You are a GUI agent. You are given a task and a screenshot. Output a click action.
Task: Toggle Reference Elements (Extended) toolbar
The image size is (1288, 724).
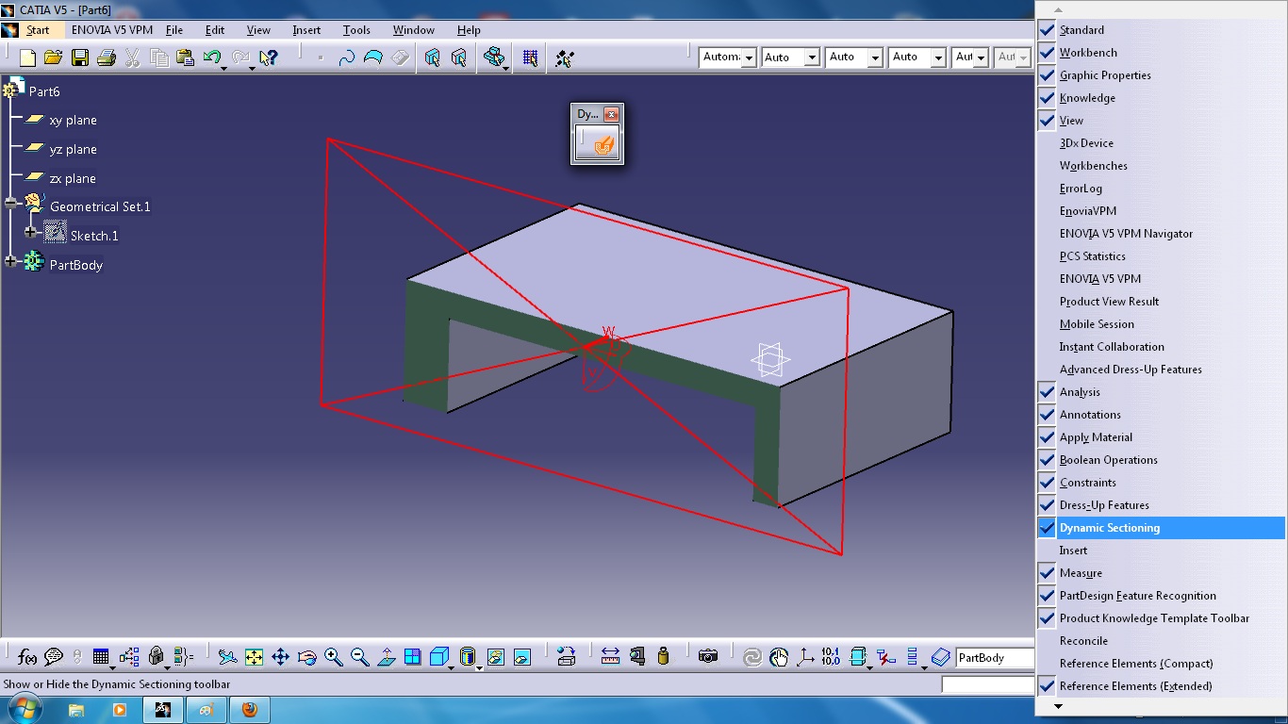tap(1160, 686)
